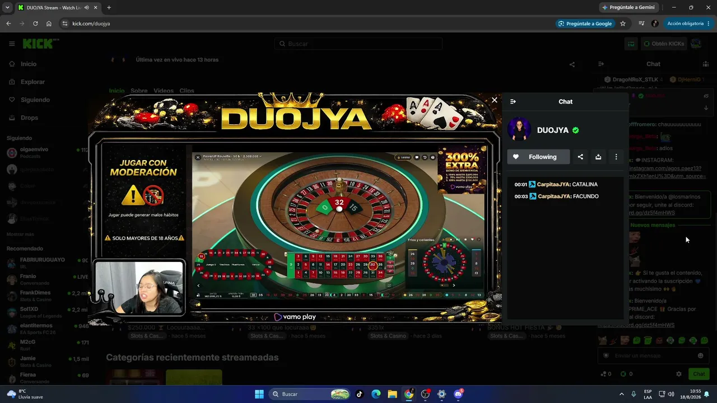This screenshot has width=717, height=403.
Task: Click Pregúntale a Google in address bar
Action: click(x=584, y=24)
